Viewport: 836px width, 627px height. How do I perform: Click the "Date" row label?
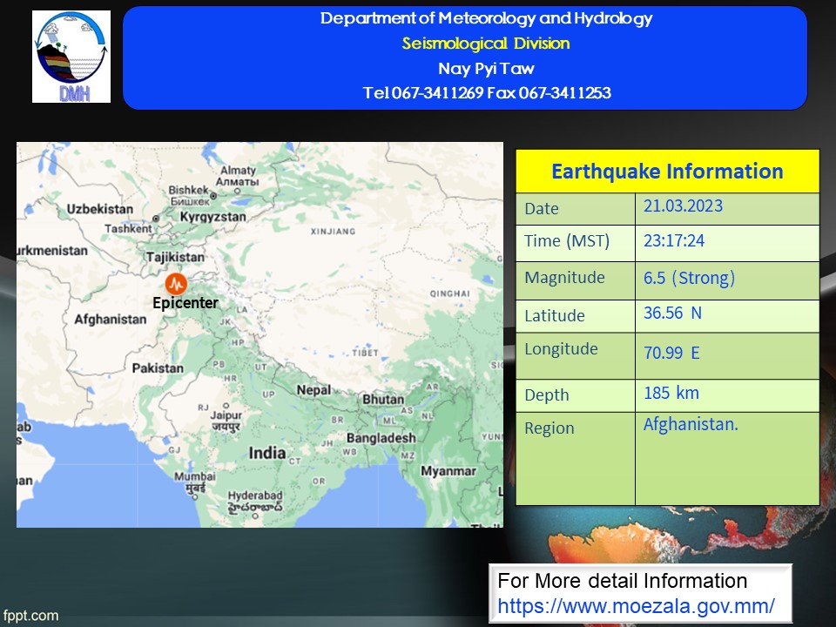coord(542,208)
